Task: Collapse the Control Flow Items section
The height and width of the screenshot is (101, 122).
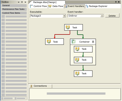Action: [x=14, y=13]
